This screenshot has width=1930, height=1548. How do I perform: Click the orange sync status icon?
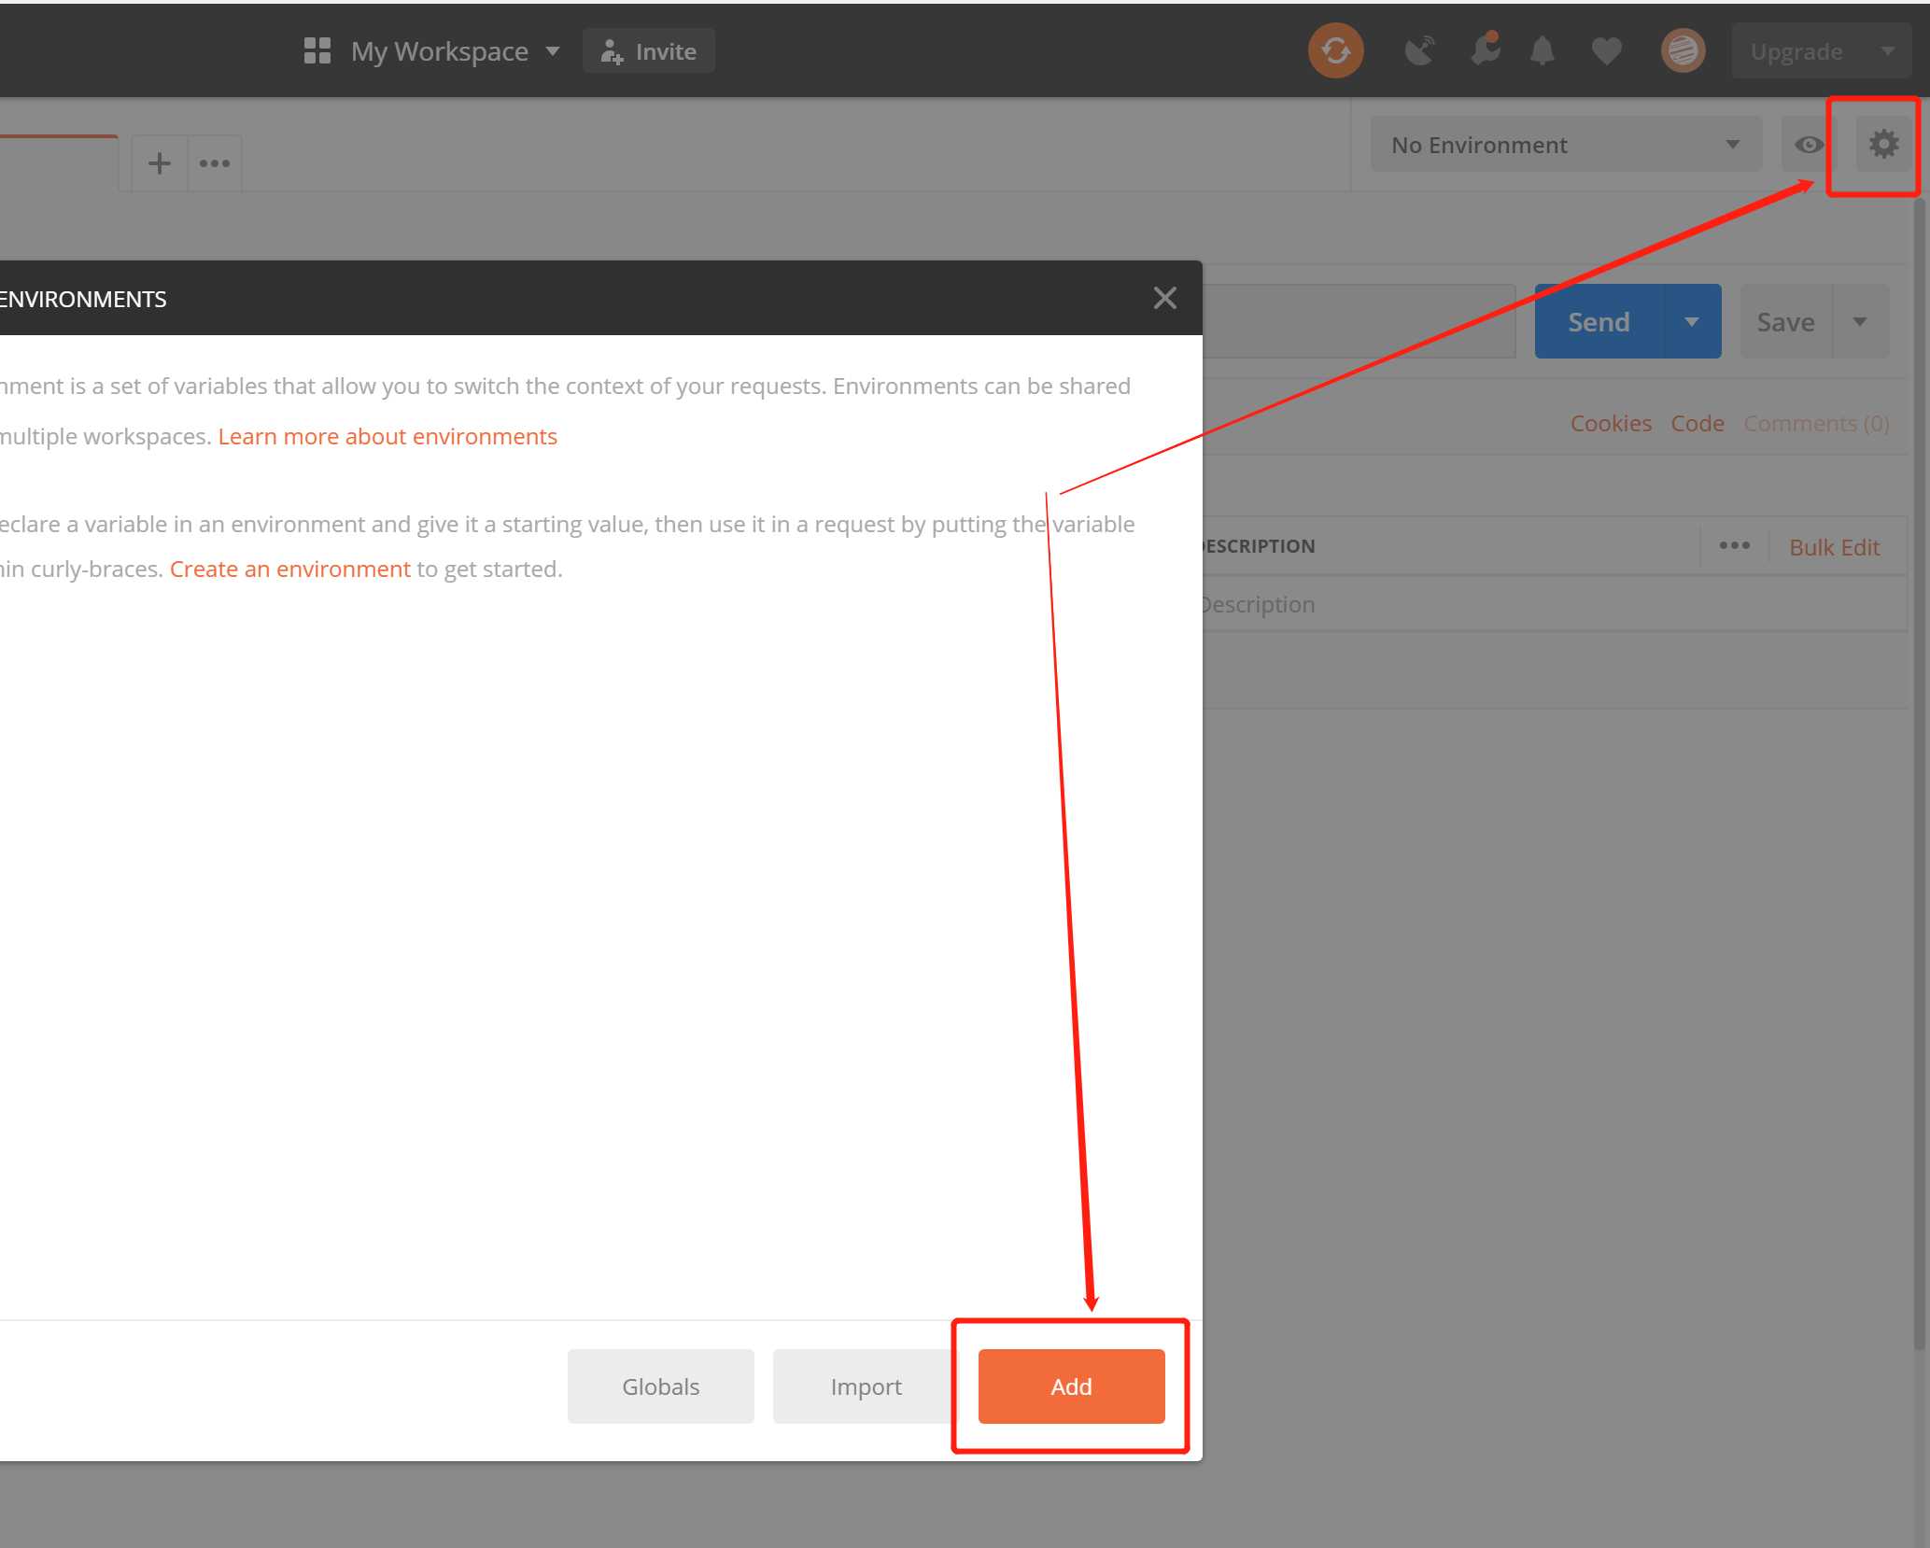tap(1335, 50)
